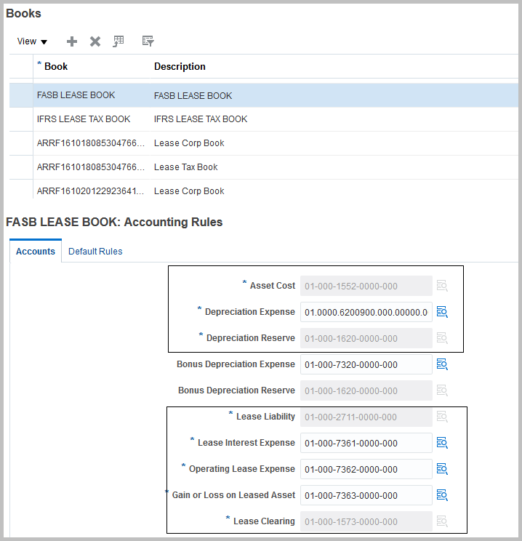This screenshot has height=541, width=522.
Task: Select the FASB LEASE BOOK row
Action: tap(264, 95)
